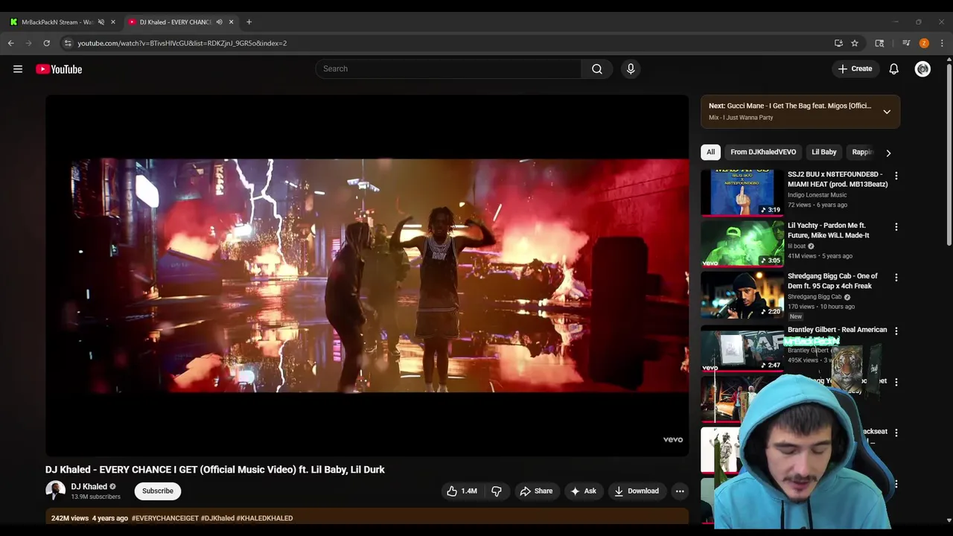Open #DJKhaled hashtag link

pyautogui.click(x=217, y=518)
